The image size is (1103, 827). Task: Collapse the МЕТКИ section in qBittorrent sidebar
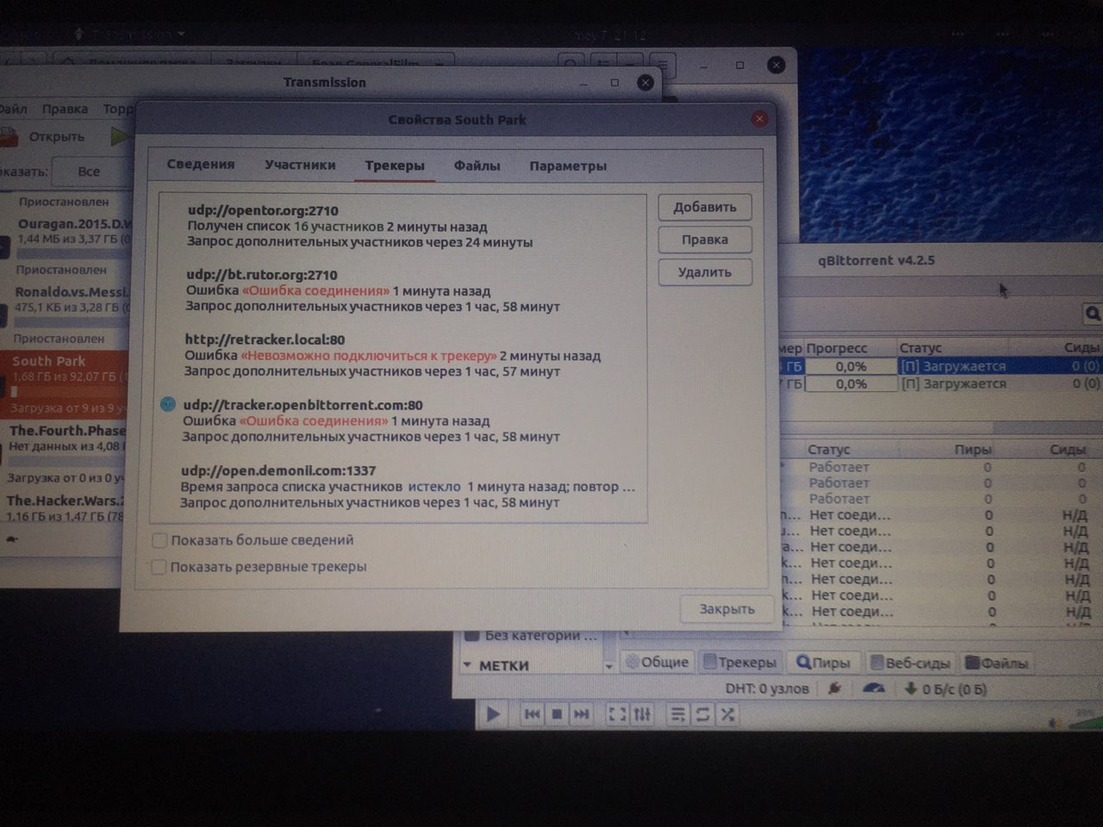coord(467,665)
